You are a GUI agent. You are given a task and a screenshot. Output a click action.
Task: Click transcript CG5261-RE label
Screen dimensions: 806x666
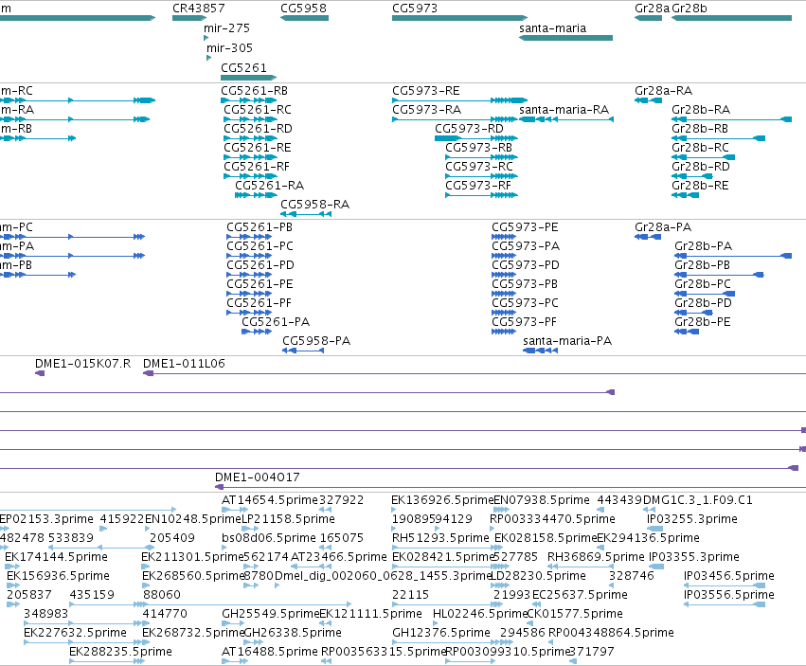click(257, 148)
